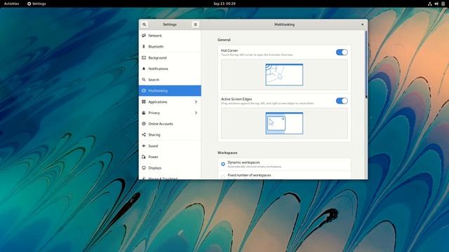Expand Applications submenu chevron
449x252 pixels.
[x=196, y=101]
